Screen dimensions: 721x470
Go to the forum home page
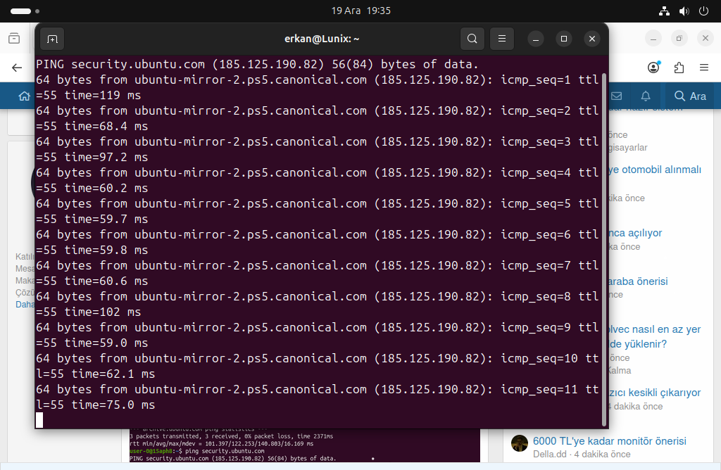coord(24,96)
